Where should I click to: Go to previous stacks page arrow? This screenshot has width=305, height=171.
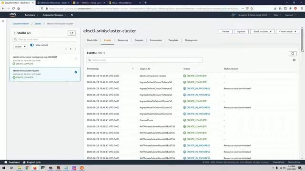click(x=66, y=49)
